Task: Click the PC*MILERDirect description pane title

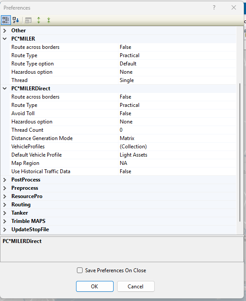Action: (x=22, y=241)
